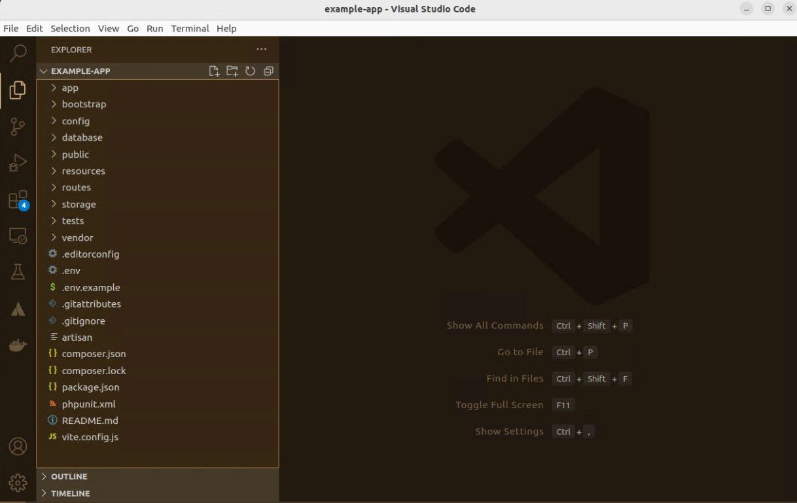Open the Run and Debug view

pyautogui.click(x=18, y=163)
